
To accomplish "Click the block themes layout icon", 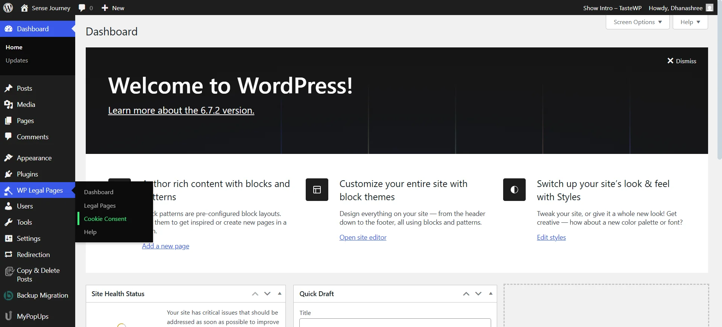I will [317, 190].
